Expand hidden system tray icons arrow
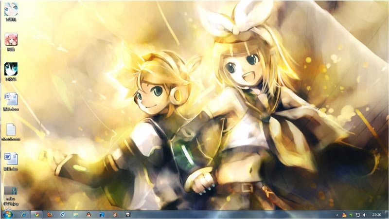 click(337, 215)
